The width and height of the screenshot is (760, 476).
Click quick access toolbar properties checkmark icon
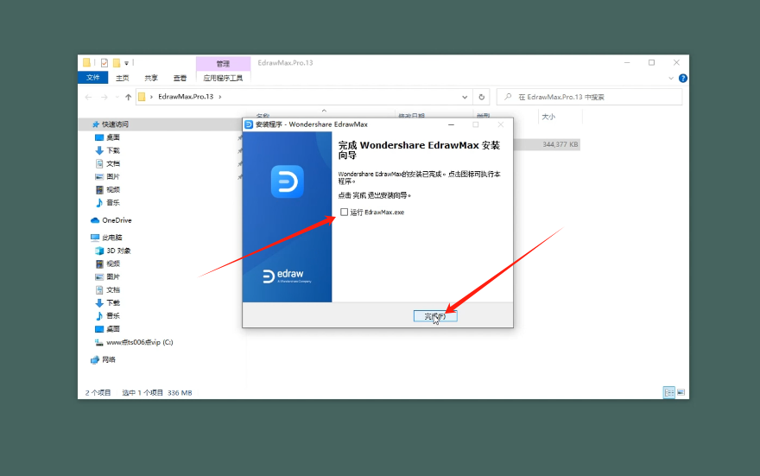pyautogui.click(x=104, y=63)
